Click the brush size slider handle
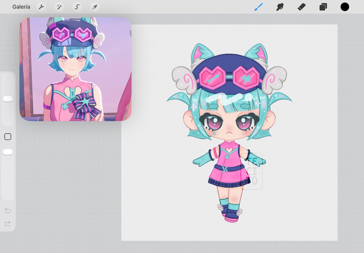 (8, 99)
